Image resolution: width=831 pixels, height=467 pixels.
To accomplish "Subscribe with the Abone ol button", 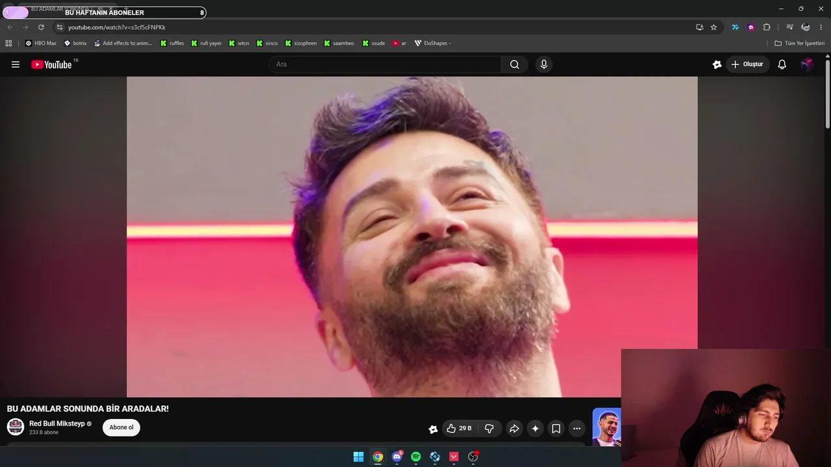I will click(121, 427).
